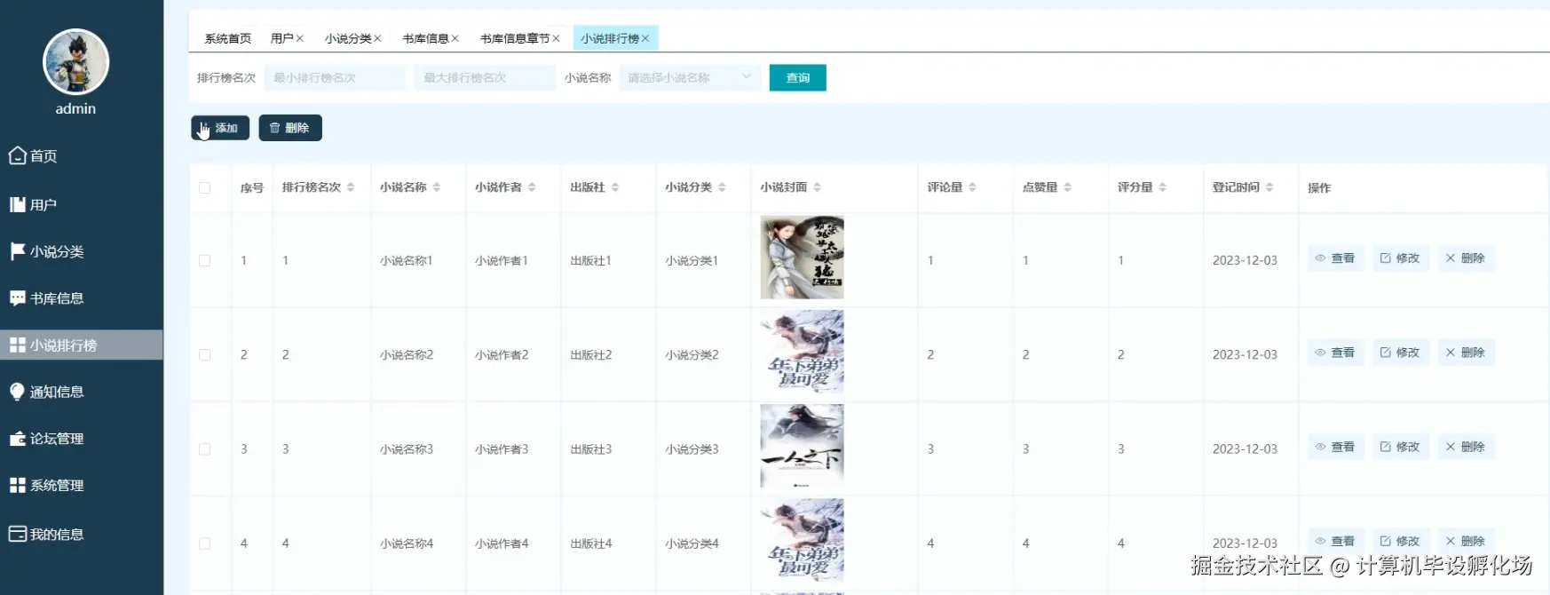Open 系统管理 in the sidebar
Image resolution: width=1550 pixels, height=595 pixels.
pyautogui.click(x=82, y=485)
